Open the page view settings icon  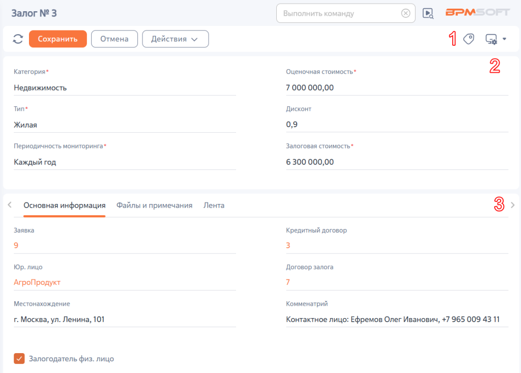point(491,39)
